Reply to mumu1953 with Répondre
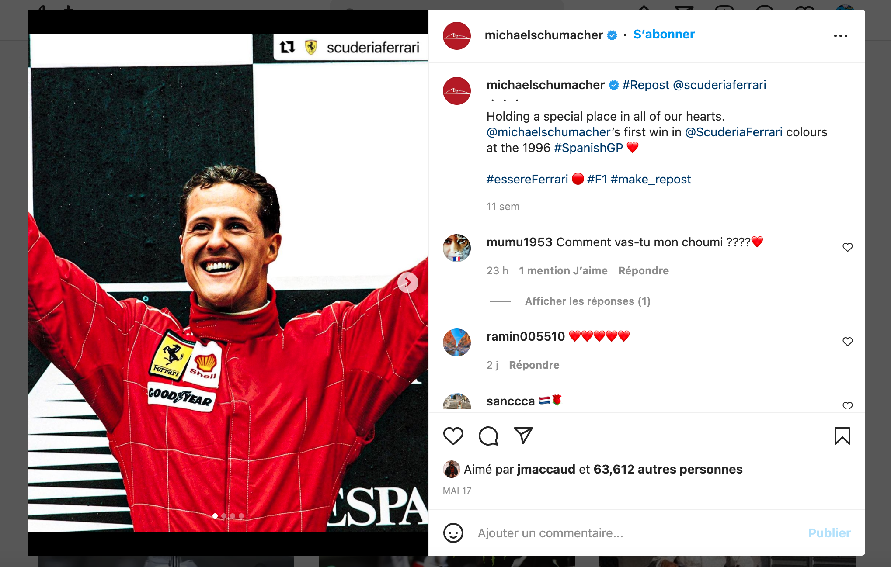This screenshot has width=891, height=567. [643, 271]
